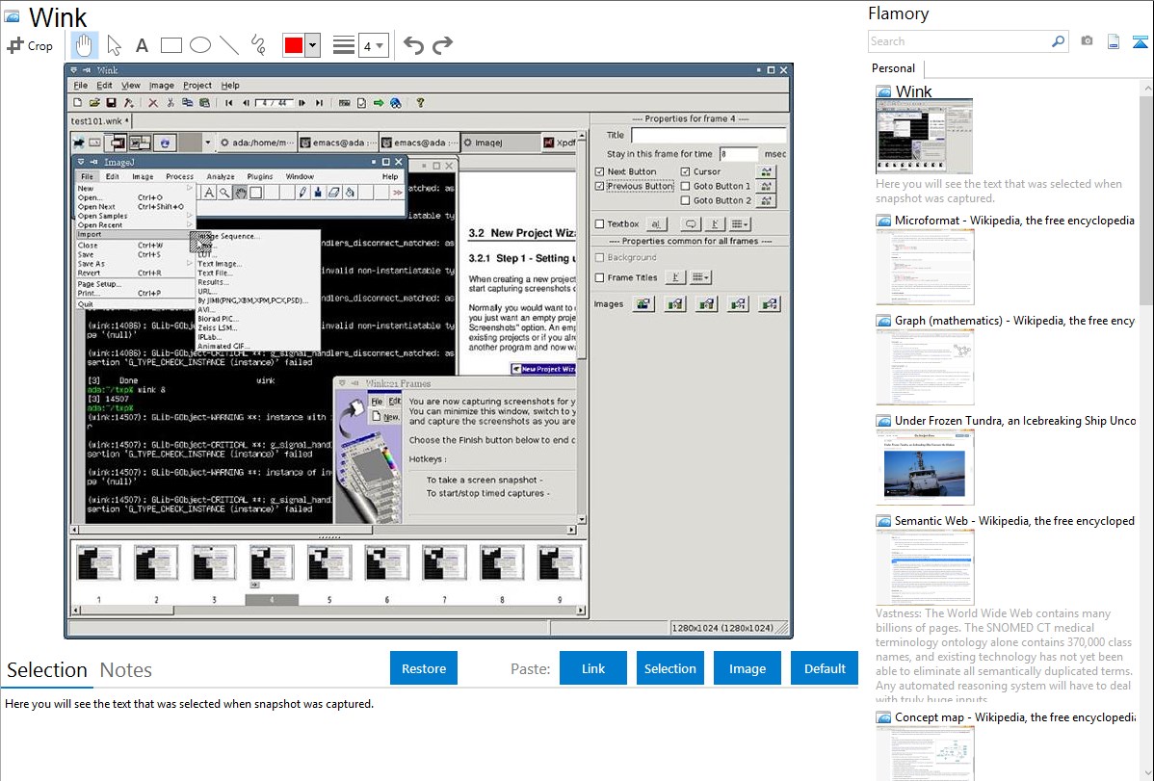
Task: Click the Restore button
Action: (424, 668)
